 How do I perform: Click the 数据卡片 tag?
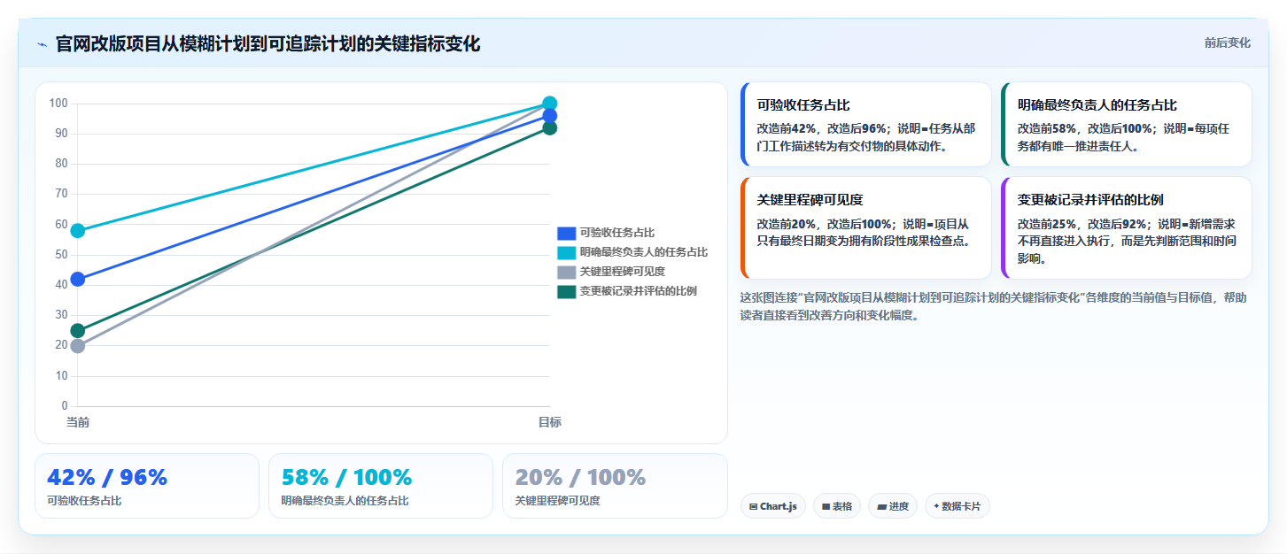point(957,506)
